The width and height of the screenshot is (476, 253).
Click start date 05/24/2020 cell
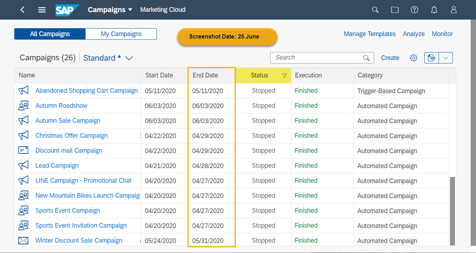click(160, 241)
